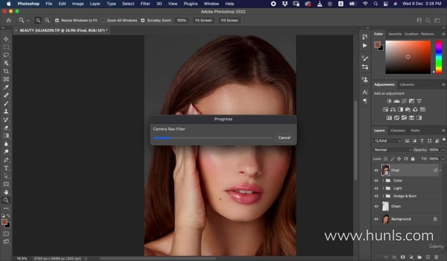Cancel the Camera Raw Filter progress

coord(284,138)
